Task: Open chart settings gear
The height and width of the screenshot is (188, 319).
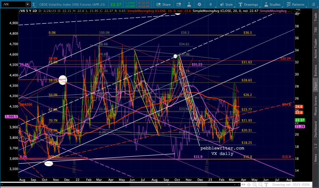Action: pyautogui.click(x=199, y=4)
